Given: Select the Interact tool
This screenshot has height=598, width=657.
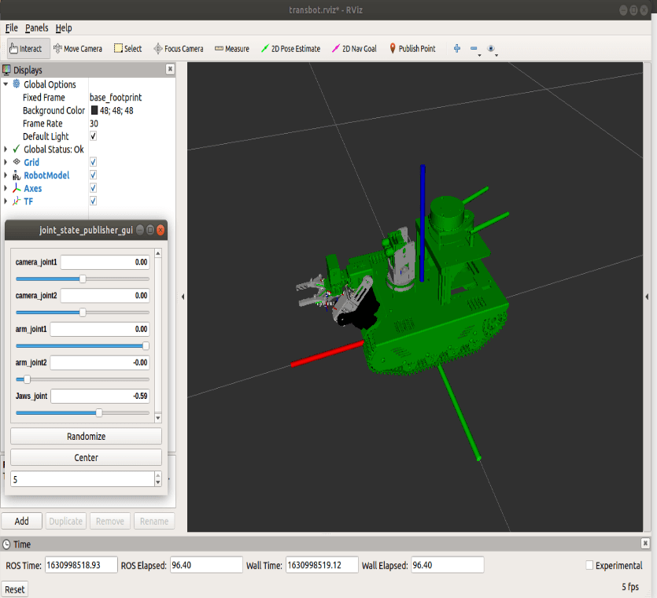Looking at the screenshot, I should [28, 49].
